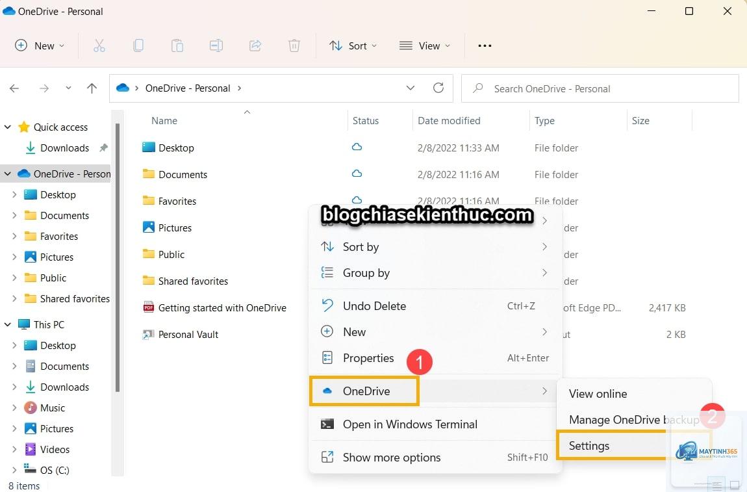Expand Shared favorites node in sidebar
The height and width of the screenshot is (492, 747).
14,298
